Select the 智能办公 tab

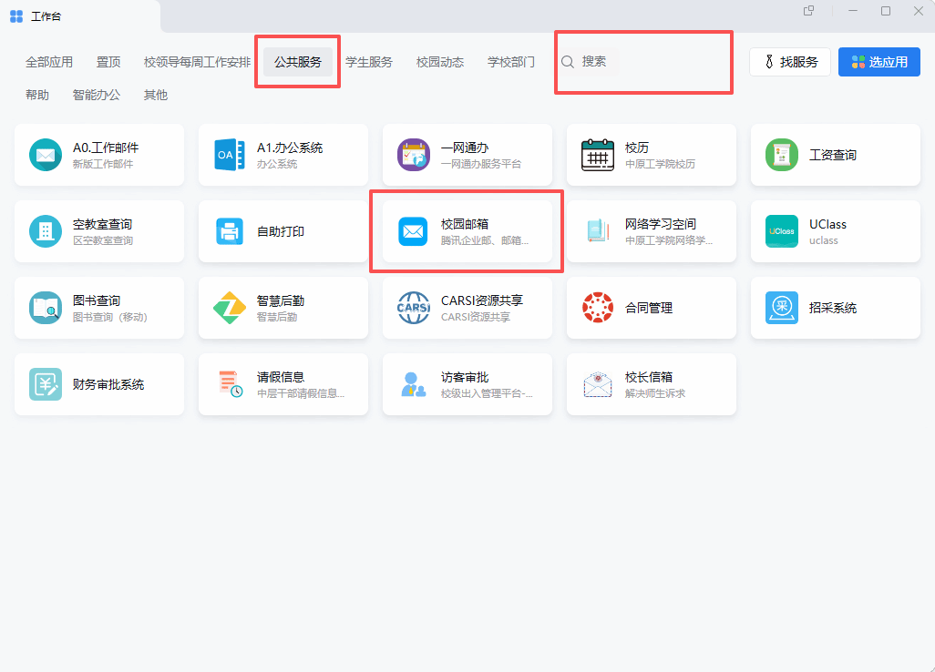pyautogui.click(x=97, y=95)
